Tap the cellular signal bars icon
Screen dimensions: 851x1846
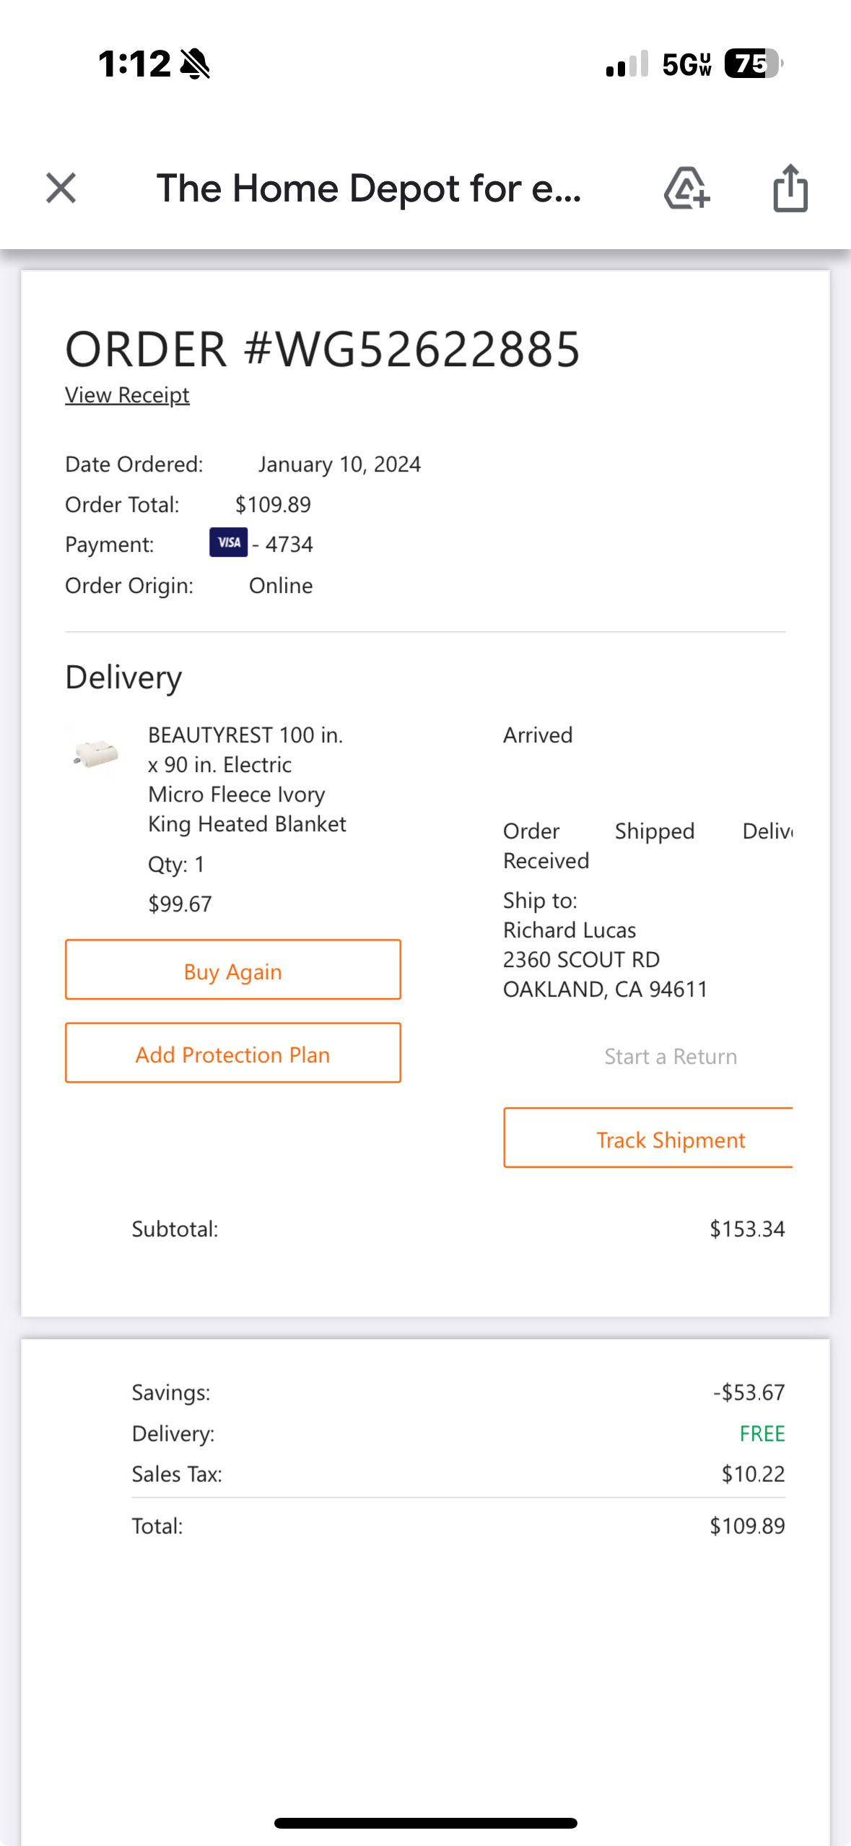click(x=627, y=64)
